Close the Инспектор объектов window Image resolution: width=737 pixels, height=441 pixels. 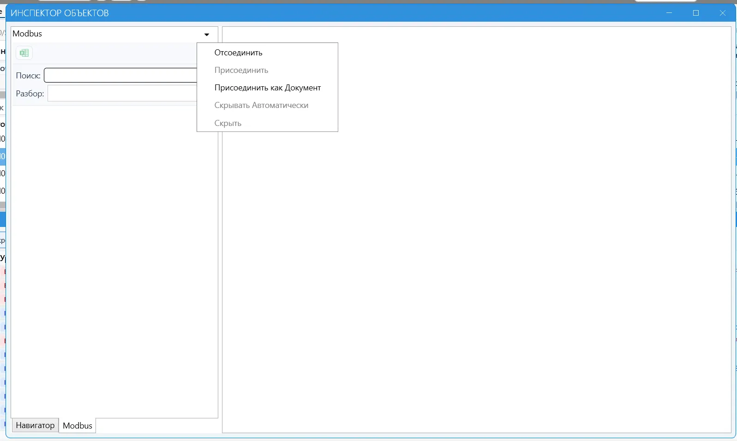click(723, 13)
